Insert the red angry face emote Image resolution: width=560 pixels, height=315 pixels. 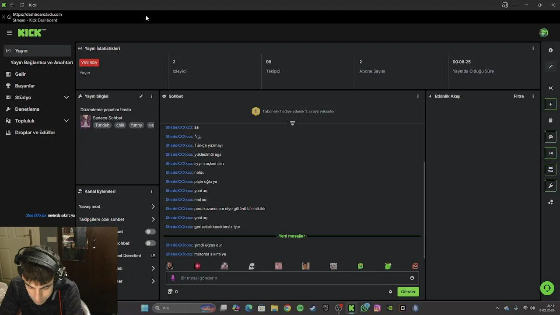[x=415, y=266]
